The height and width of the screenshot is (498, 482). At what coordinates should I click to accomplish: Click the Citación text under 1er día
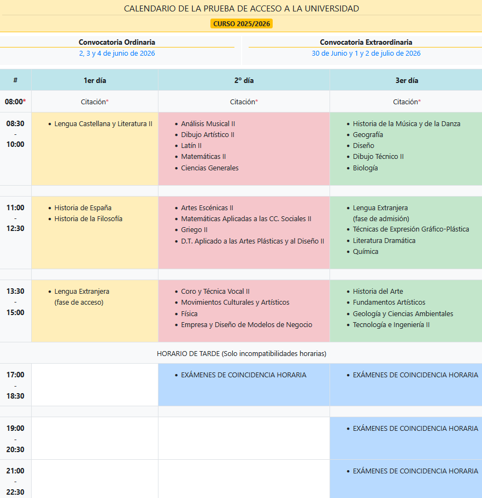click(x=93, y=102)
